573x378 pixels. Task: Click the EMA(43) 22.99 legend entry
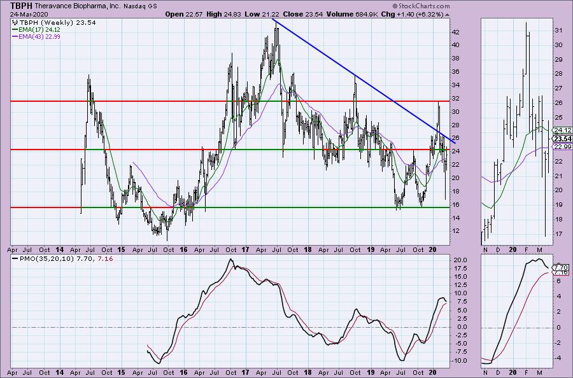36,36
